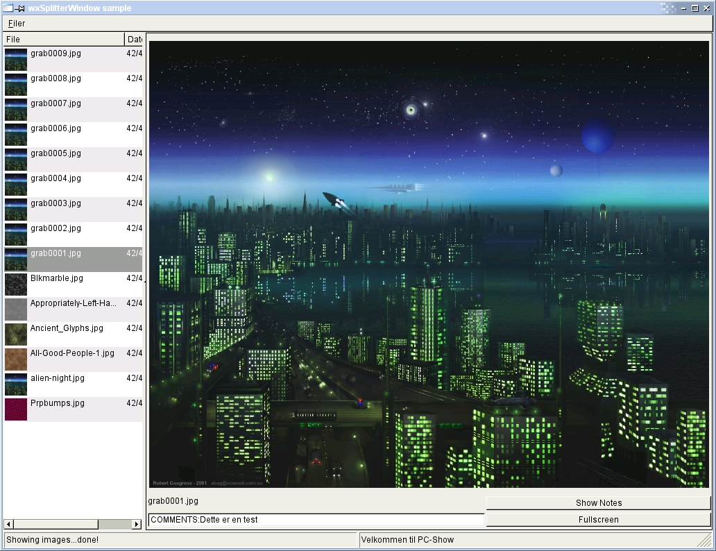Screen dimensions: 716x551
Task: Select grab0005.jpg in the file list
Action: coord(56,153)
